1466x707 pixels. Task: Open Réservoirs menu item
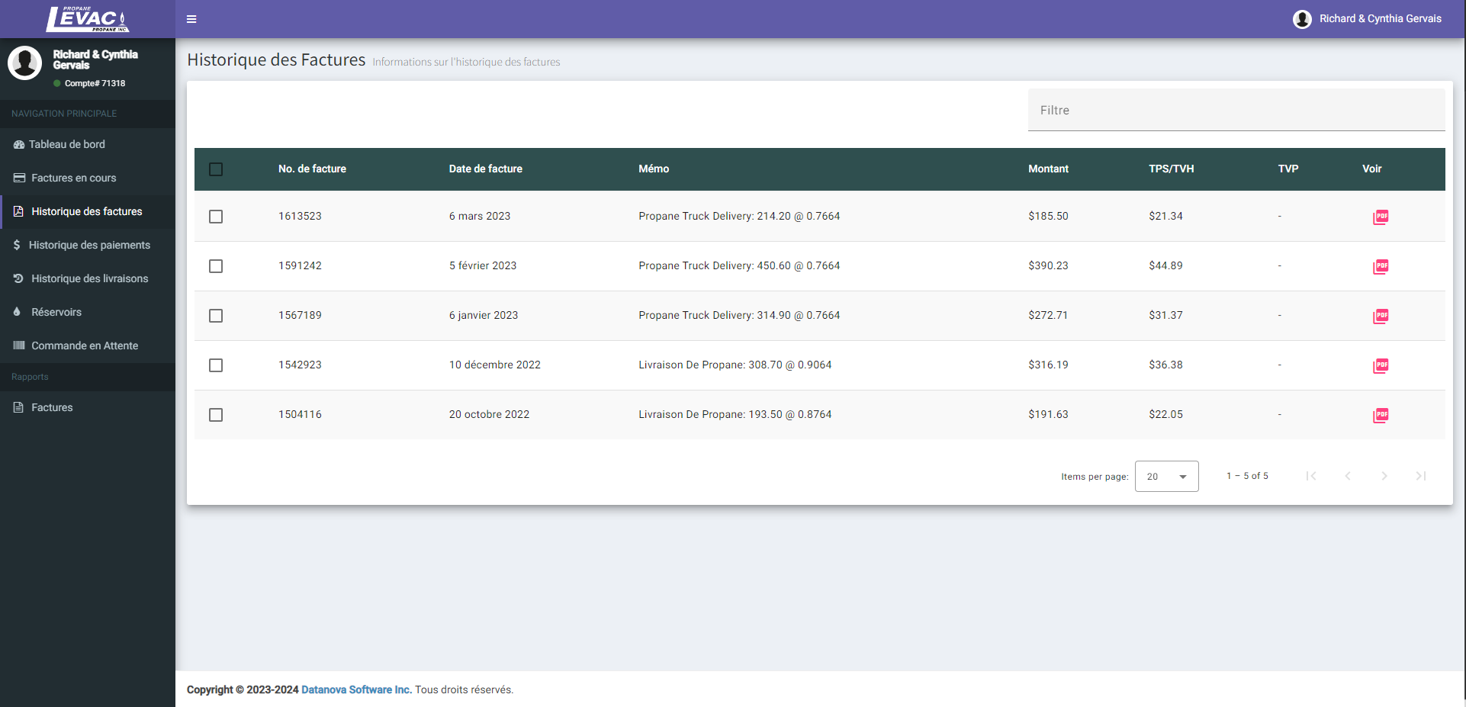point(88,312)
